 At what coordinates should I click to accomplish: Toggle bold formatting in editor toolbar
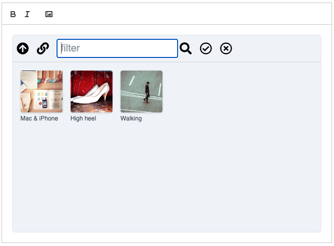13,14
